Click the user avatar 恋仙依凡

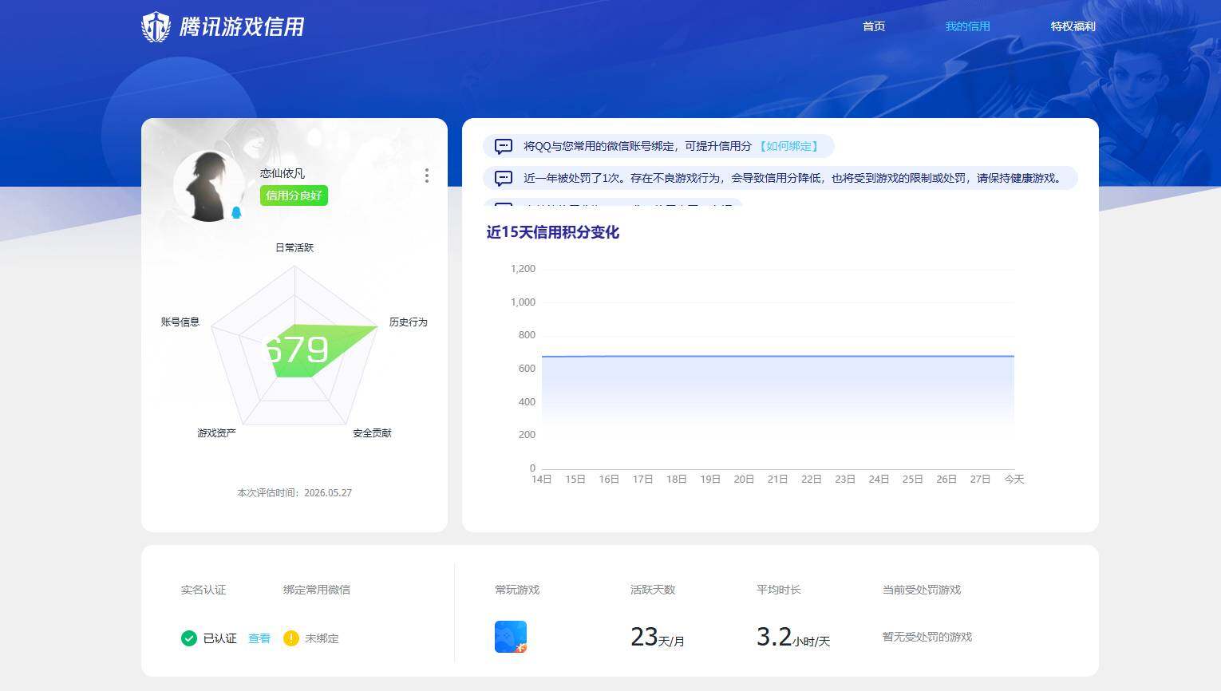coord(209,186)
